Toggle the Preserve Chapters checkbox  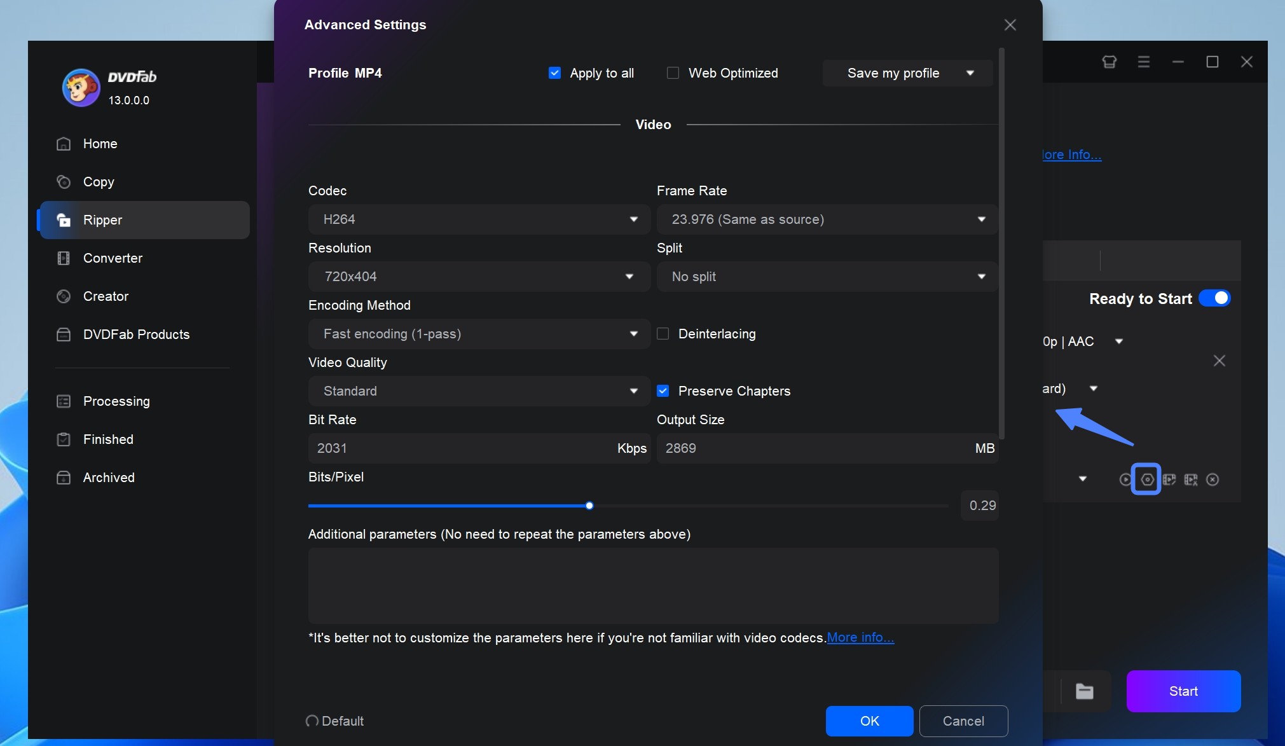663,390
